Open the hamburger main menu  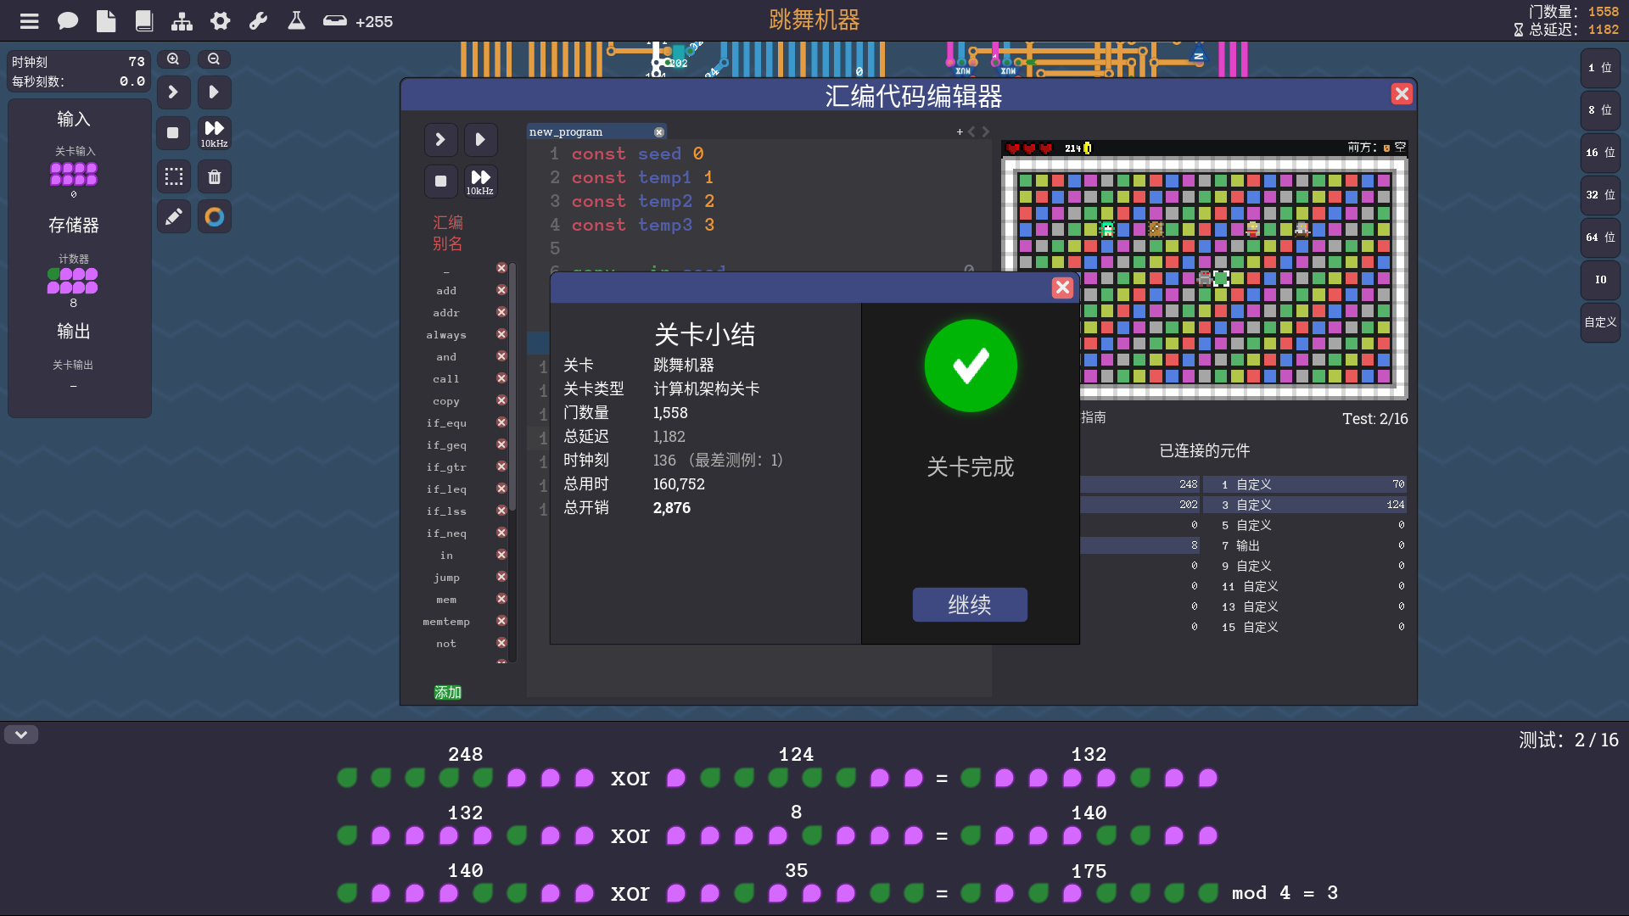[30, 21]
